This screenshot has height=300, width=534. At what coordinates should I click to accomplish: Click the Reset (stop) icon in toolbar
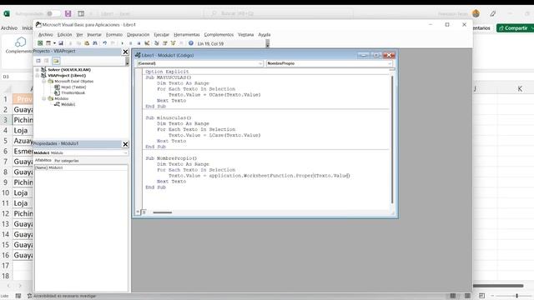pyautogui.click(x=139, y=43)
